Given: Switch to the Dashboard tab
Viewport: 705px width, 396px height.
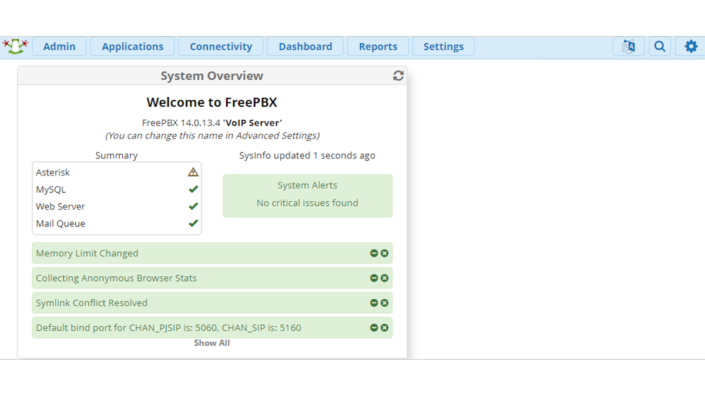Looking at the screenshot, I should click(305, 46).
